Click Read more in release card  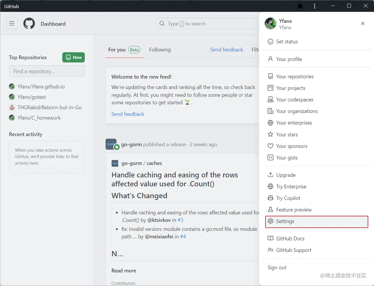(124, 270)
